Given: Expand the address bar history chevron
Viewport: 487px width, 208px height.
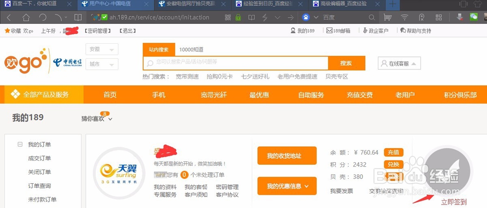Looking at the screenshot, I should point(278,17).
